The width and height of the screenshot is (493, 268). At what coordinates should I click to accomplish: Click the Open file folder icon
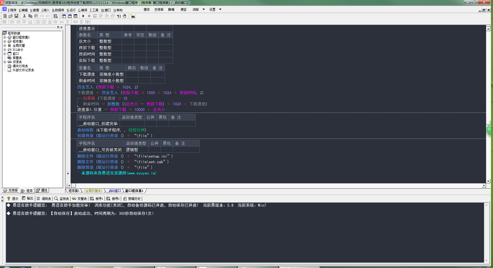click(11, 16)
